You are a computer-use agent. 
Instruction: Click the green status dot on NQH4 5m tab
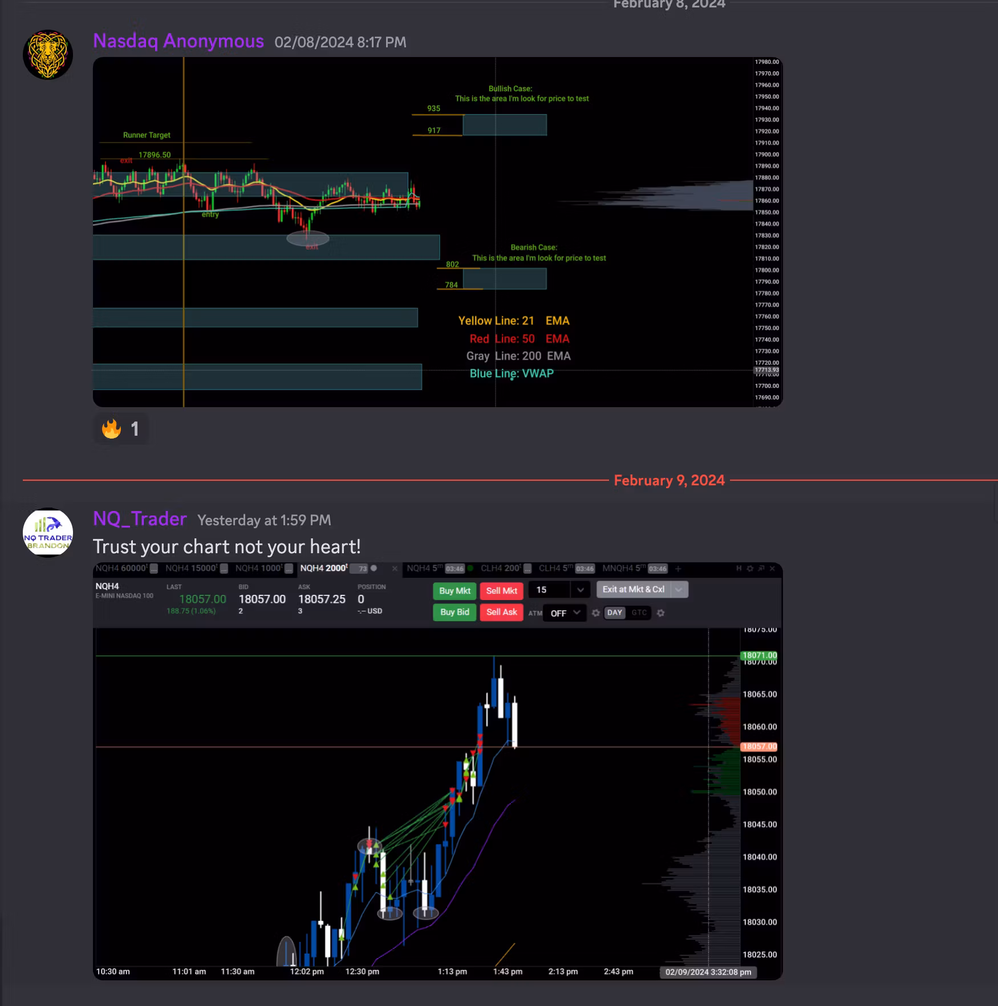pyautogui.click(x=470, y=568)
